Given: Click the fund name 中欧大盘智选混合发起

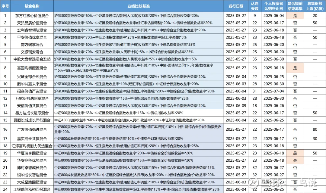Looking at the screenshot, I should 32,59.
